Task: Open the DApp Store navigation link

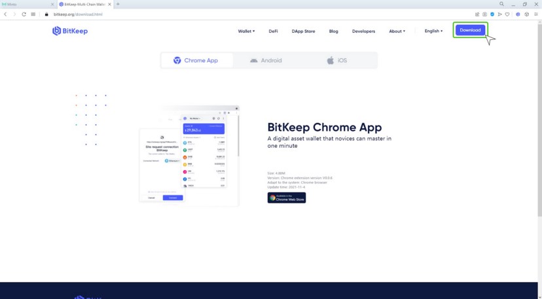Action: point(303,31)
